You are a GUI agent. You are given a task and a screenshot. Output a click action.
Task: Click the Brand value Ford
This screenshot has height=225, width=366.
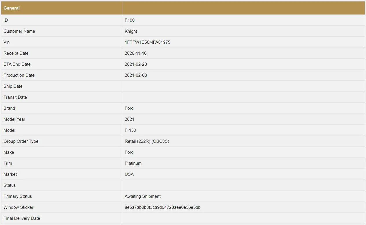[x=129, y=108]
